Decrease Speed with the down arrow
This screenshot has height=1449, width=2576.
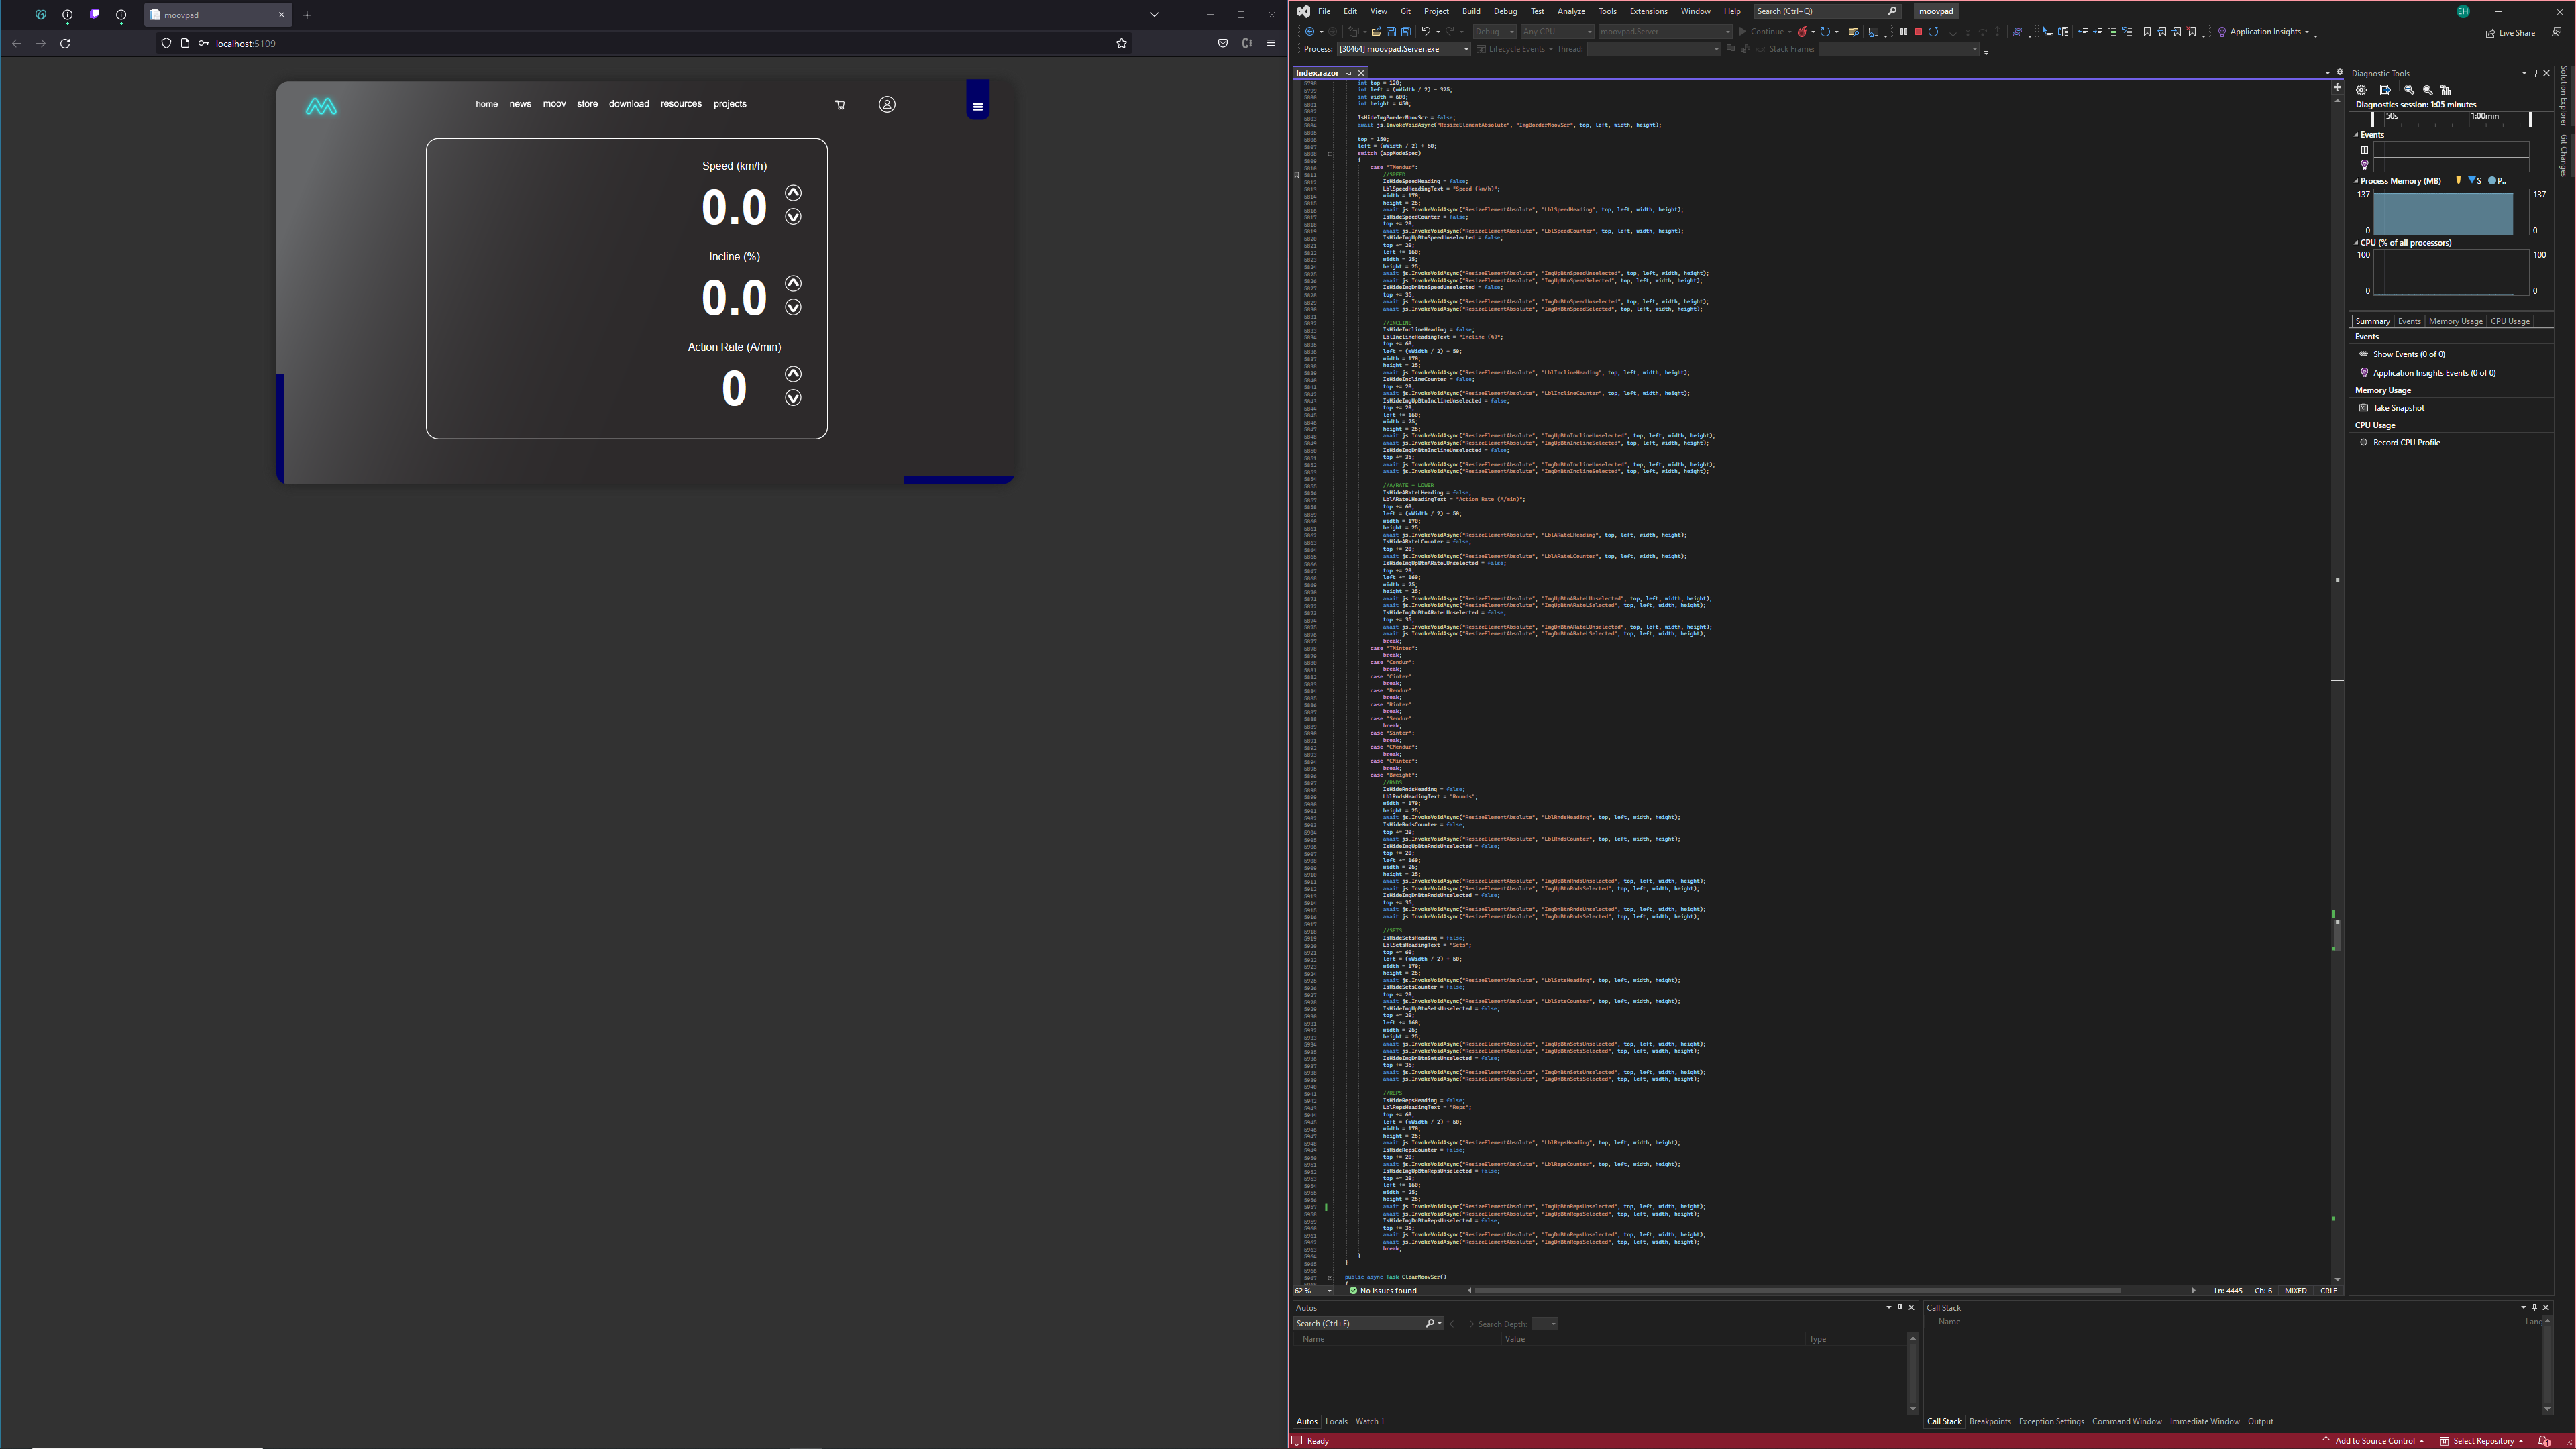point(793,217)
